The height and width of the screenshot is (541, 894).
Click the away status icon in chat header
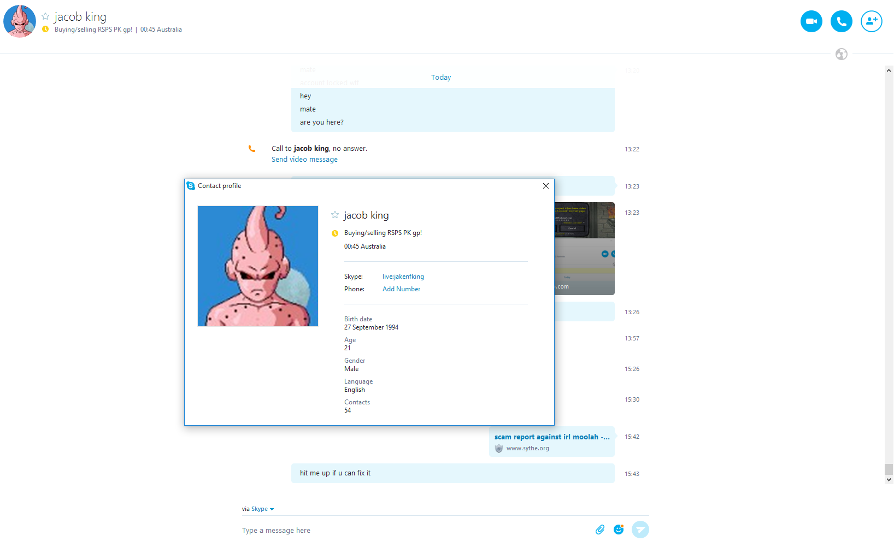pyautogui.click(x=45, y=29)
